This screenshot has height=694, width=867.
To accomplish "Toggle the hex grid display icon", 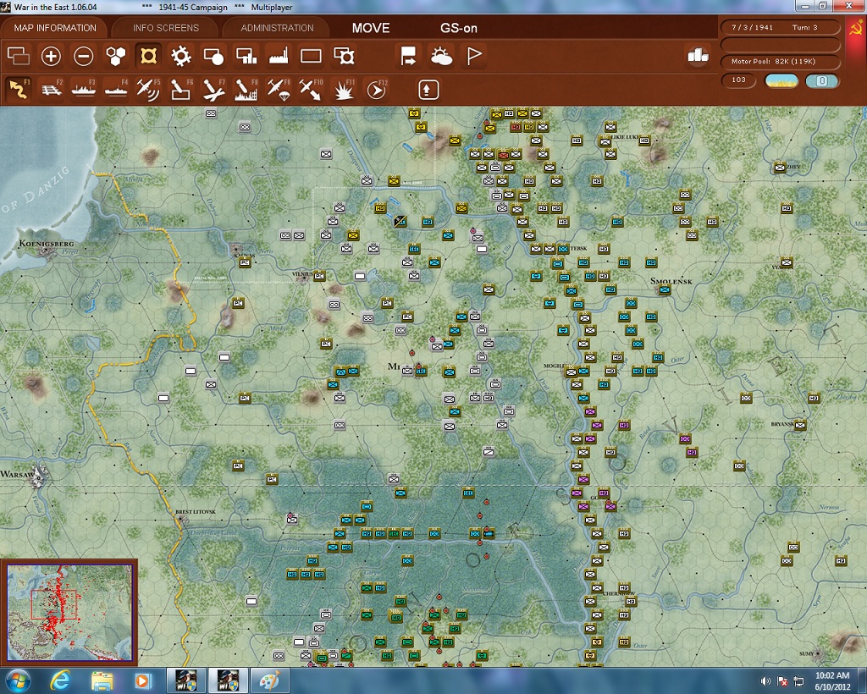I will point(115,56).
